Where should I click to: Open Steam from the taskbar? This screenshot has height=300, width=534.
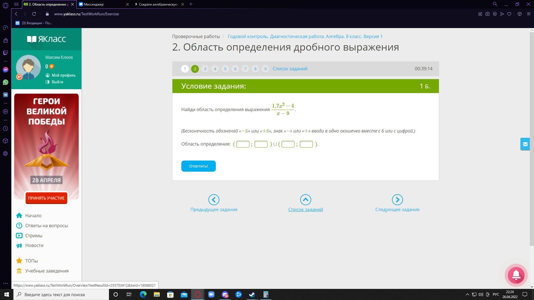click(252, 294)
